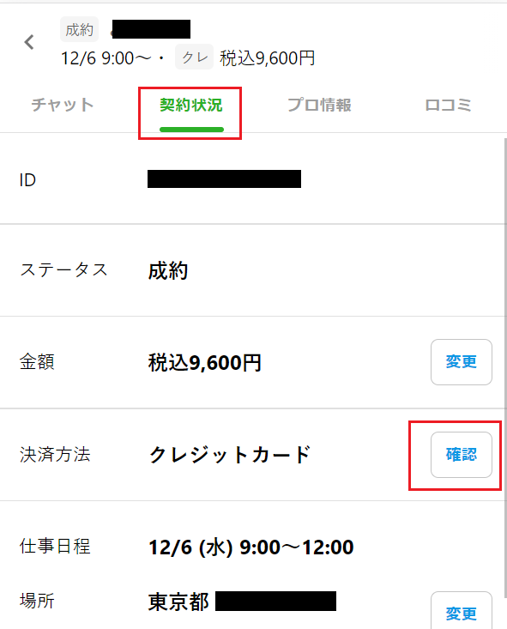Click 変更 button next to 場所
This screenshot has height=629, width=507.
(x=462, y=610)
